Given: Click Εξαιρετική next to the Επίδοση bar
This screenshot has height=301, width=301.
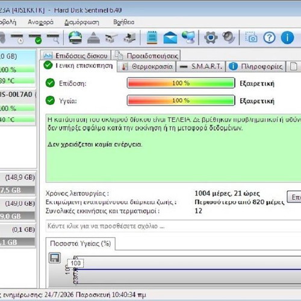Looking at the screenshot, I should point(257,83).
